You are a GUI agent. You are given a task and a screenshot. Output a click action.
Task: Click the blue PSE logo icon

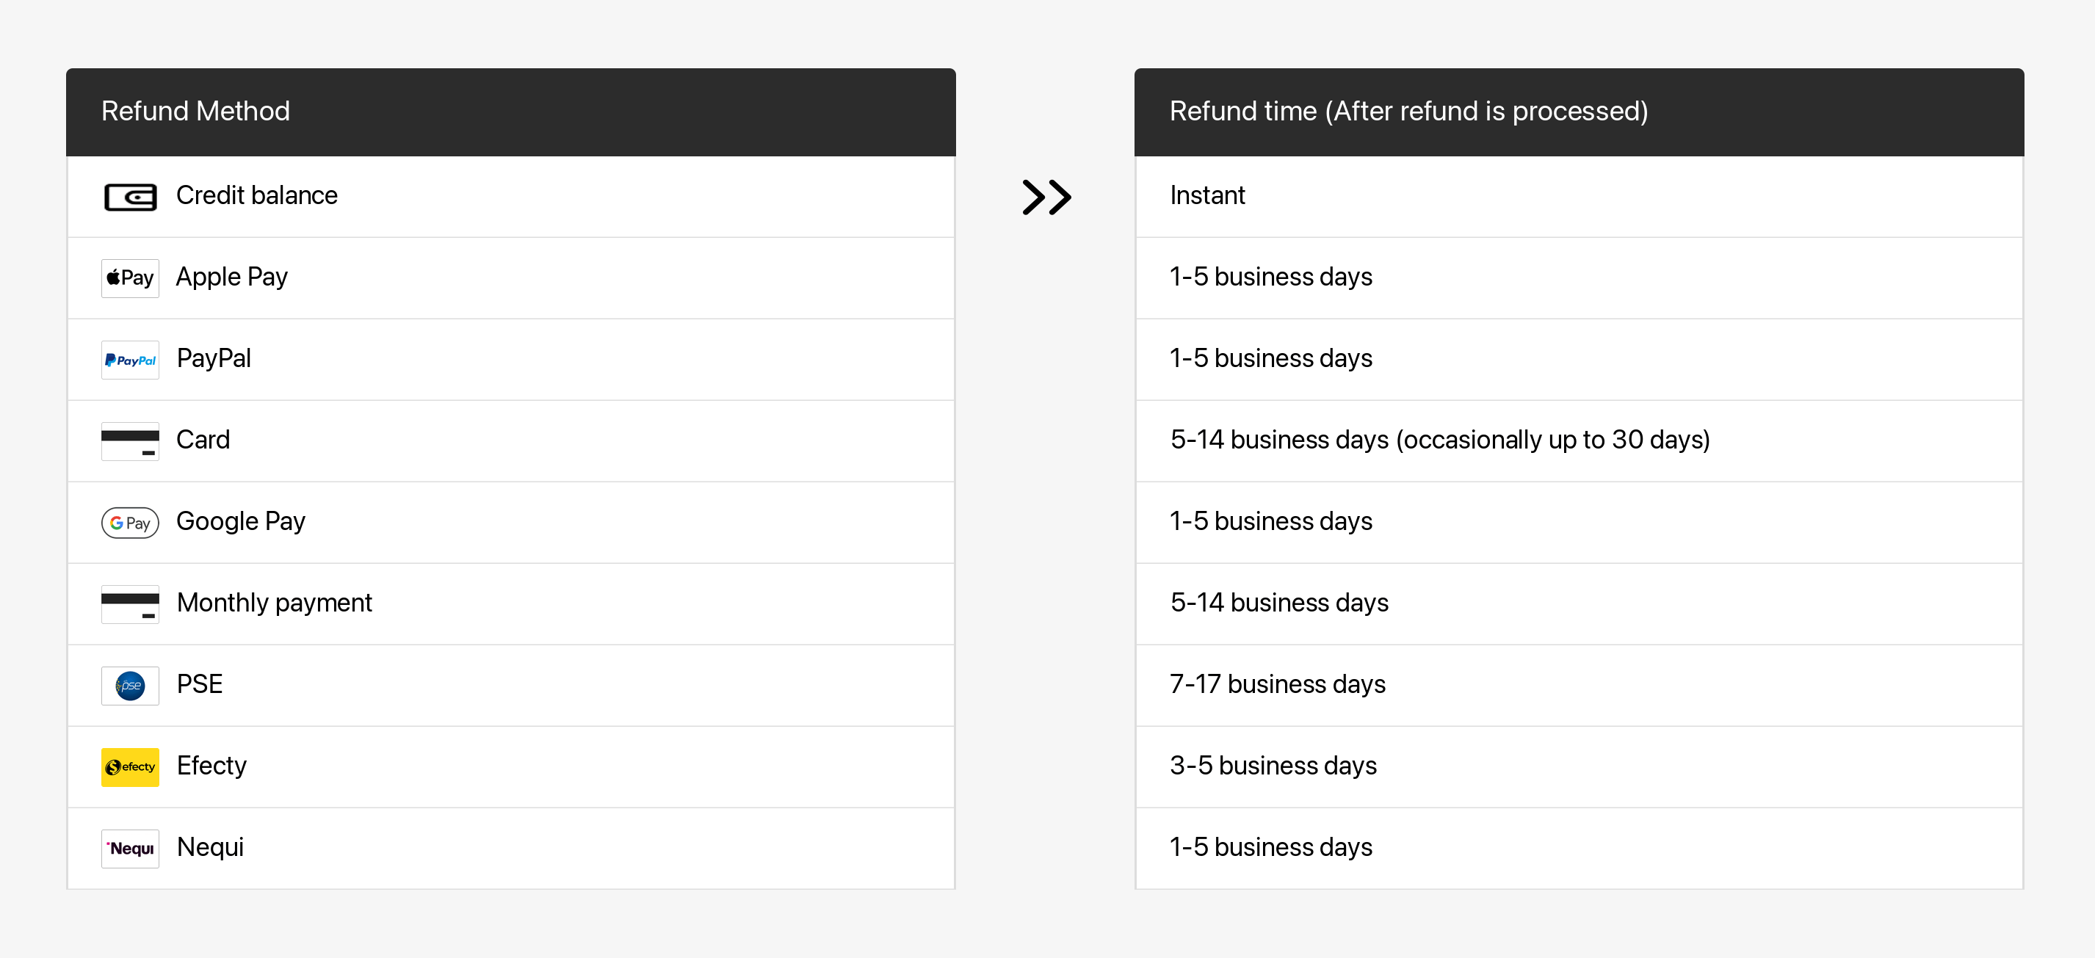(x=130, y=686)
